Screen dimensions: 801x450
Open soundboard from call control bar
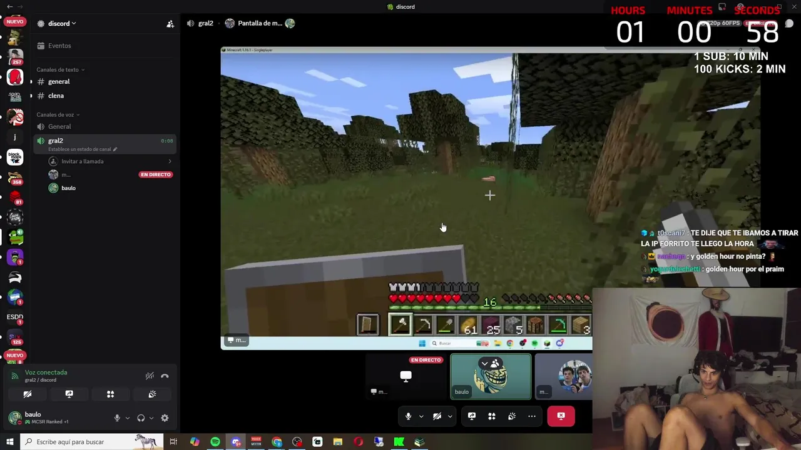[512, 416]
